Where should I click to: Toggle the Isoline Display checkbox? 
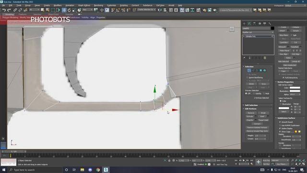tap(280, 128)
